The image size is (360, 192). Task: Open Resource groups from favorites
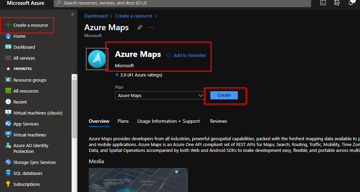(30, 80)
